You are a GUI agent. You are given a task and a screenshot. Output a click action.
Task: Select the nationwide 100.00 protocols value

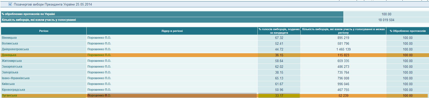point(386,14)
